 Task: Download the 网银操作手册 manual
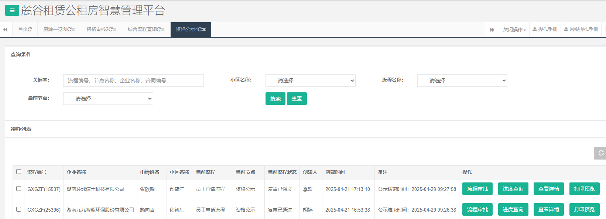point(581,30)
